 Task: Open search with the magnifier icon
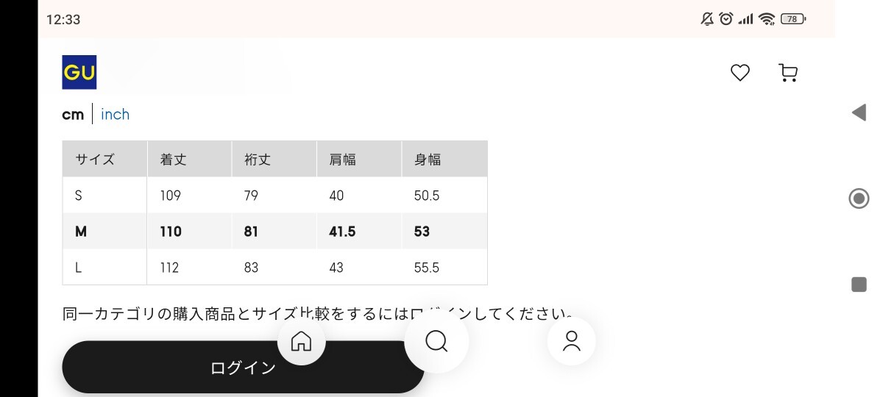point(436,341)
